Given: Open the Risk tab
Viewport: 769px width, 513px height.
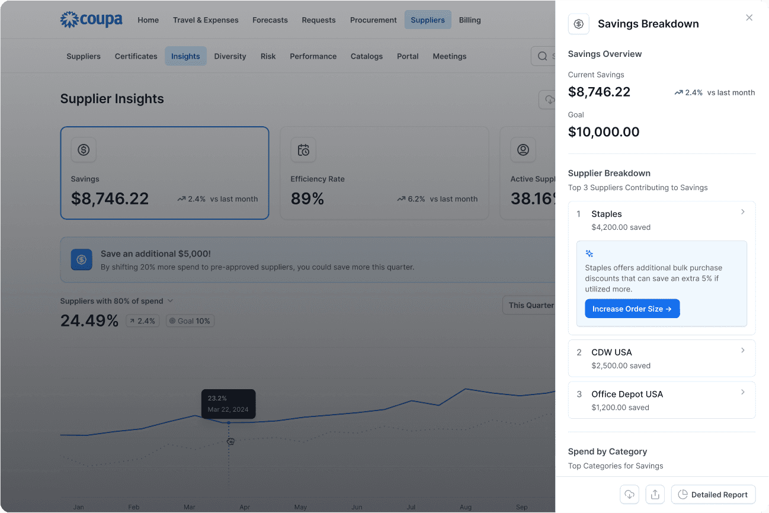Looking at the screenshot, I should (268, 56).
